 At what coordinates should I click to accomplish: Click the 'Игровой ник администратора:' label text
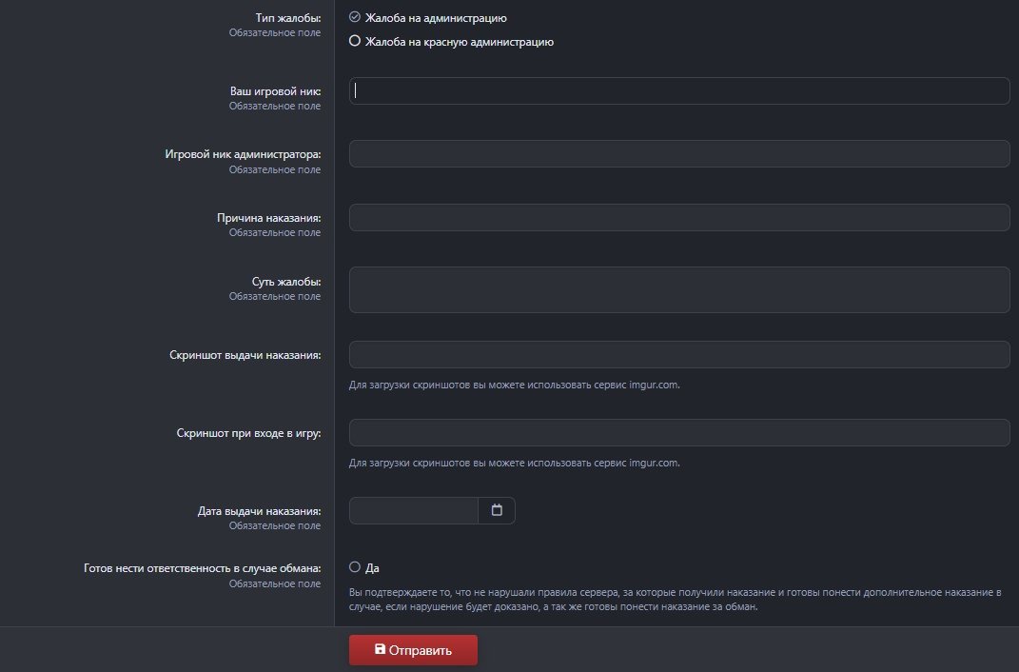[244, 155]
